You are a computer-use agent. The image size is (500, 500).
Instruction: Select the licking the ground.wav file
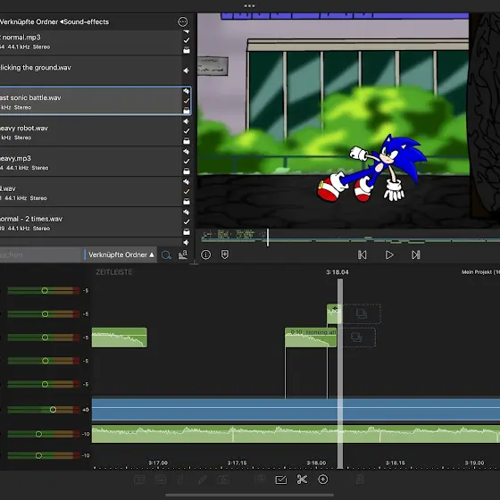pyautogui.click(x=91, y=71)
